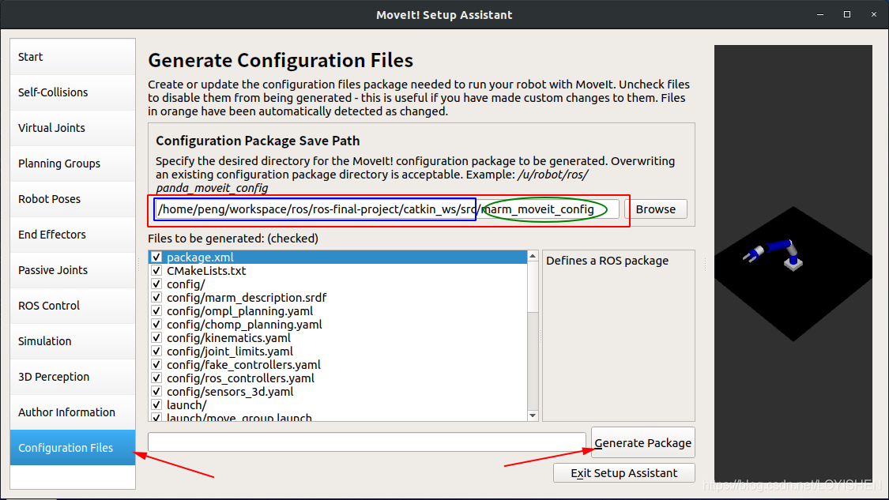Switch to Planning Groups step
889x500 pixels.
[73, 164]
